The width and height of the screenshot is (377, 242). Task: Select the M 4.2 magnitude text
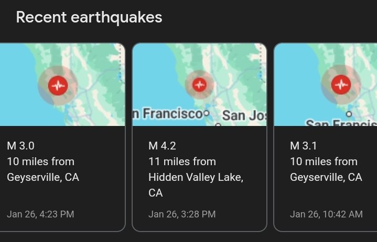[162, 146]
